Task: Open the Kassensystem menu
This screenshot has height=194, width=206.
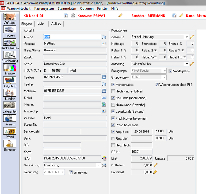Action: pos(44,9)
